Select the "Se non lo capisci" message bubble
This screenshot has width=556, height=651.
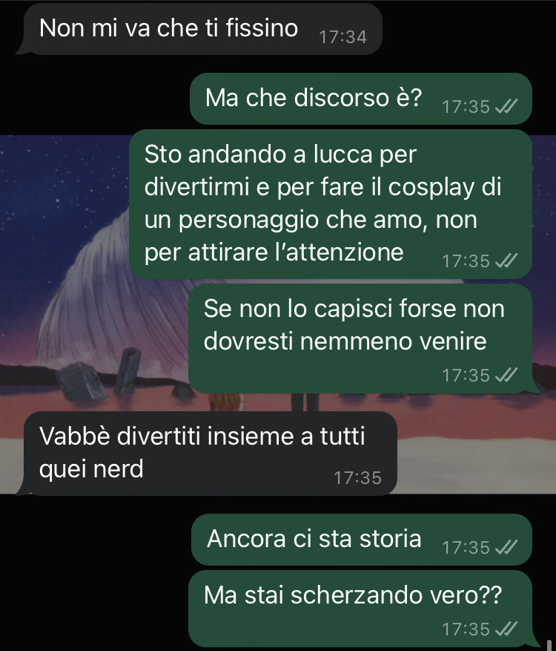pyautogui.click(x=361, y=338)
